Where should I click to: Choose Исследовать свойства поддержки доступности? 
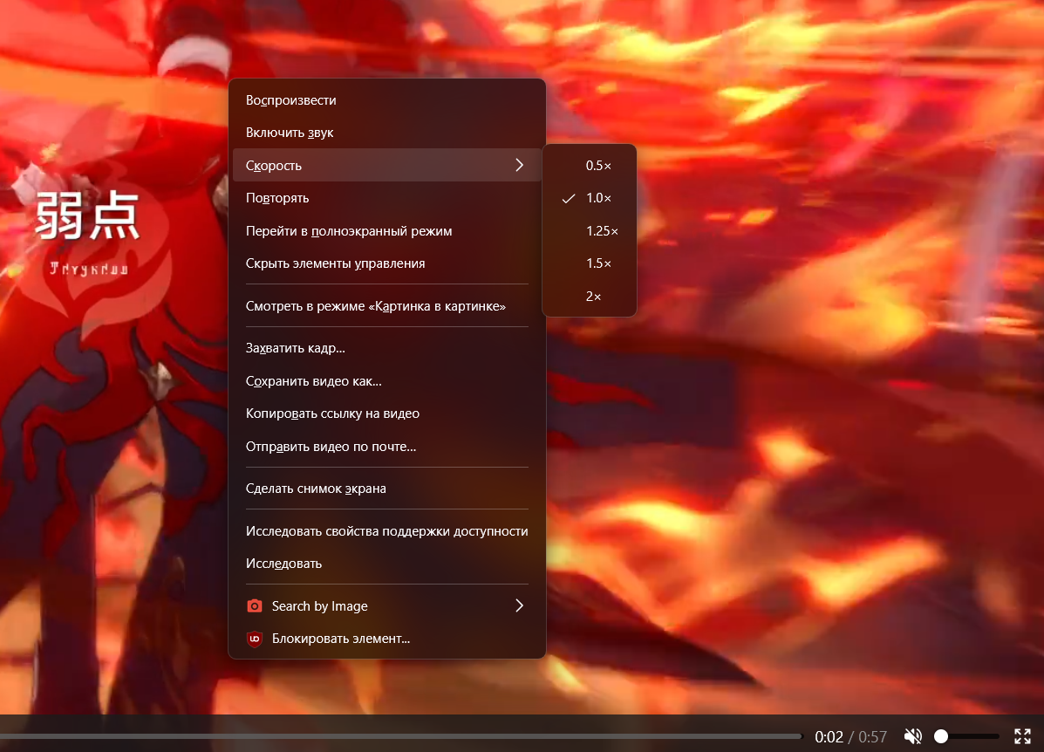coord(387,531)
